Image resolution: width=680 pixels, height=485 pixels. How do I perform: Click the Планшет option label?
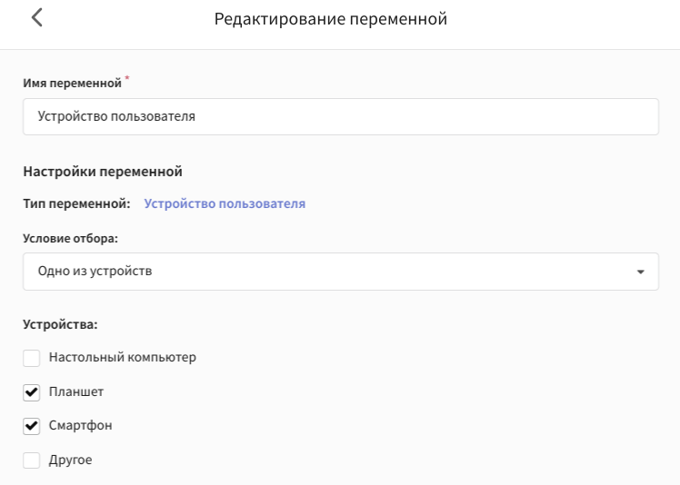pos(75,391)
